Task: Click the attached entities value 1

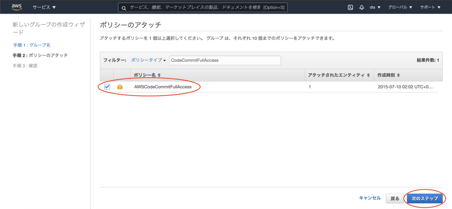Action: tap(310, 87)
